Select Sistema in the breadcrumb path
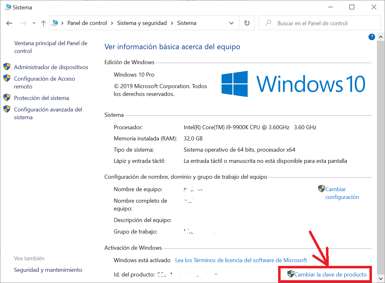 pos(186,23)
